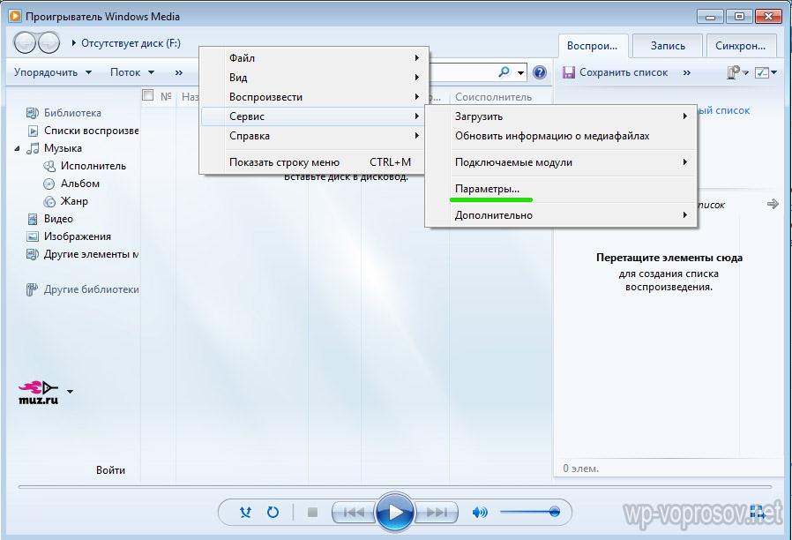Skip to the next track
This screenshot has height=540, width=792.
click(437, 513)
